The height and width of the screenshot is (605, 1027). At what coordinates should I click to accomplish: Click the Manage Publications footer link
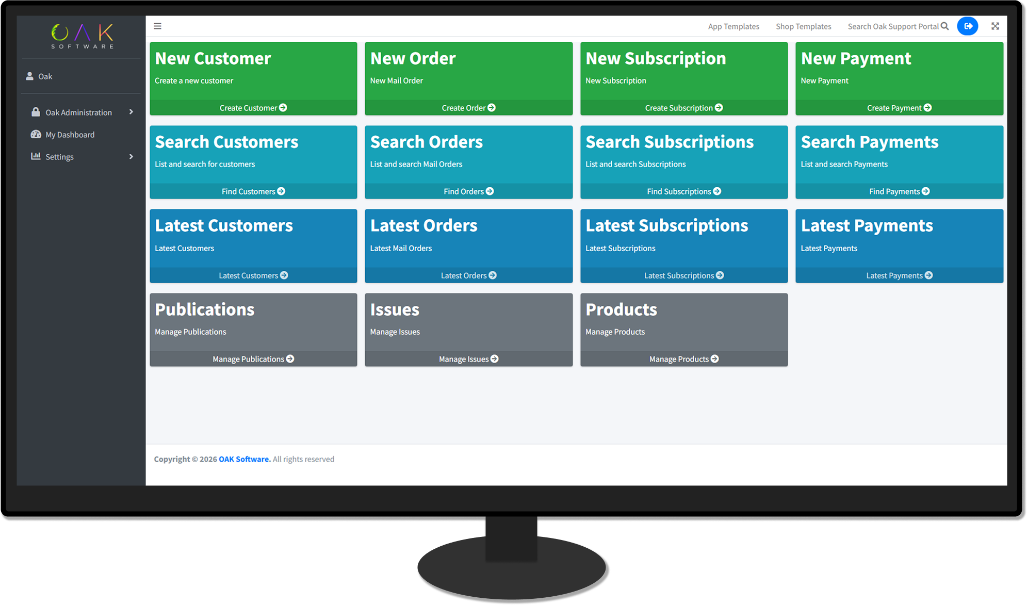pyautogui.click(x=253, y=359)
